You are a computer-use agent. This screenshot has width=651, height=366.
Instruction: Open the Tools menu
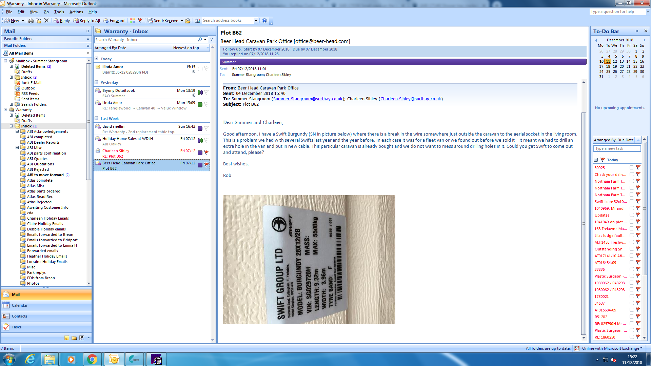click(x=59, y=12)
